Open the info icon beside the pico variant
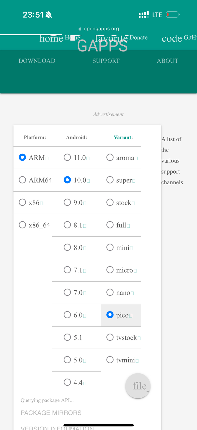This screenshot has width=197, height=430. (131, 316)
